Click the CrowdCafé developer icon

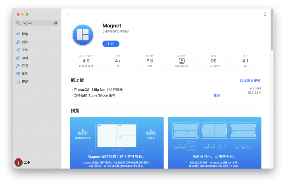(x=182, y=61)
